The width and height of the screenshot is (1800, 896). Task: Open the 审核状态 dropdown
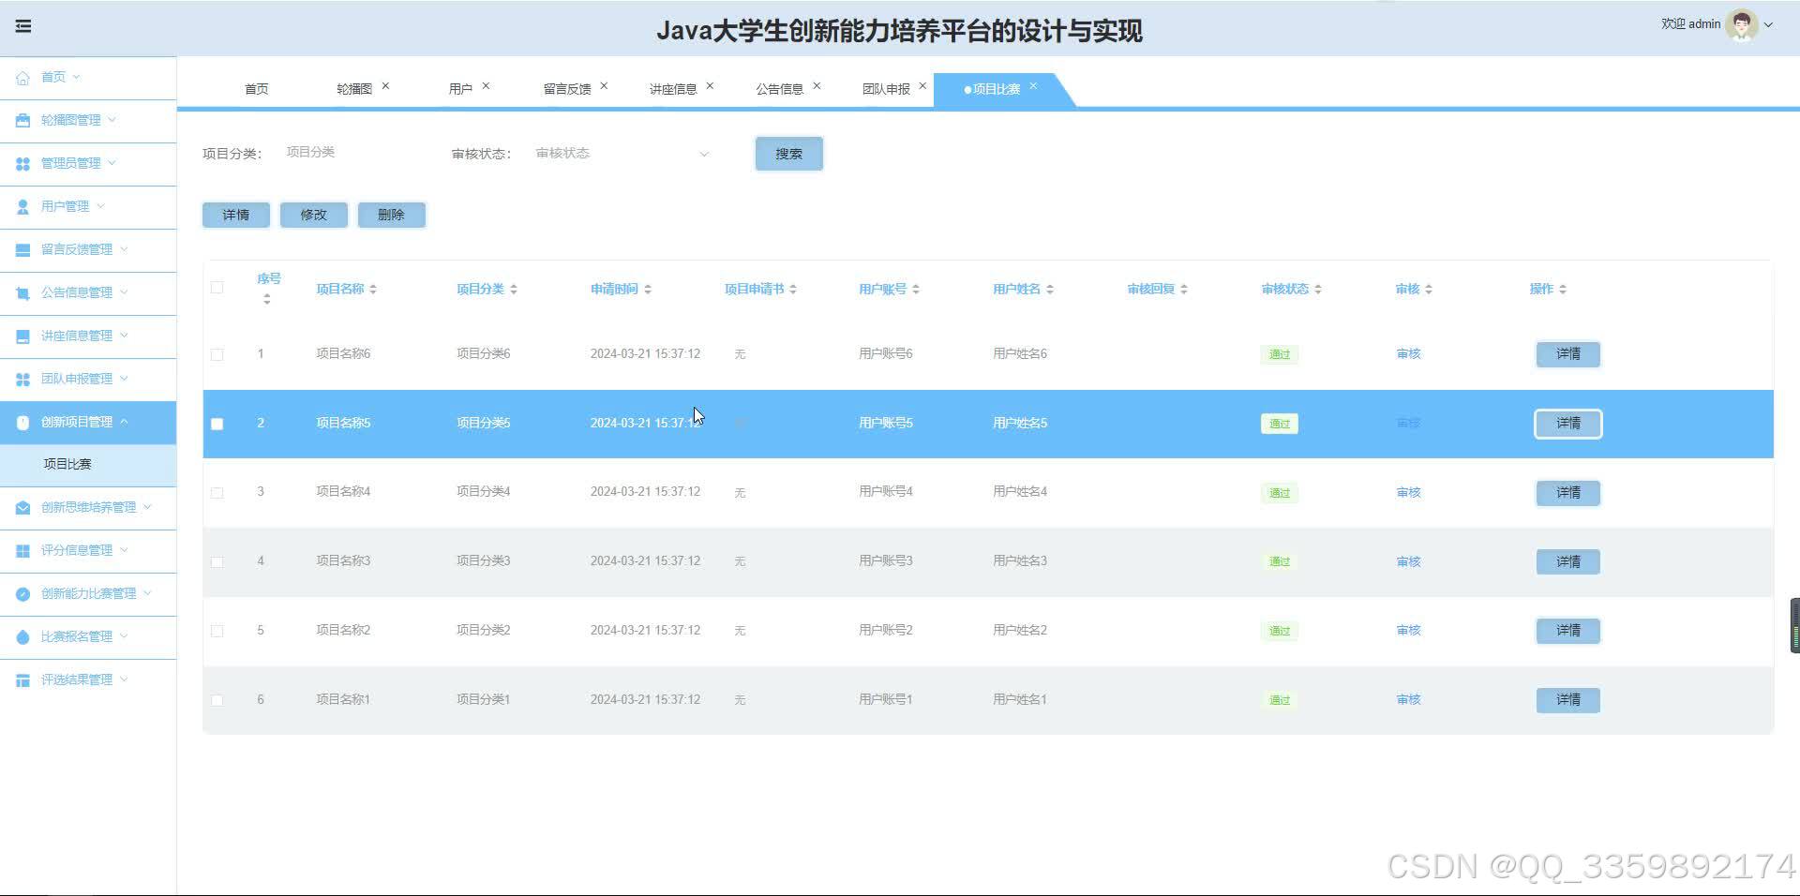coord(622,154)
